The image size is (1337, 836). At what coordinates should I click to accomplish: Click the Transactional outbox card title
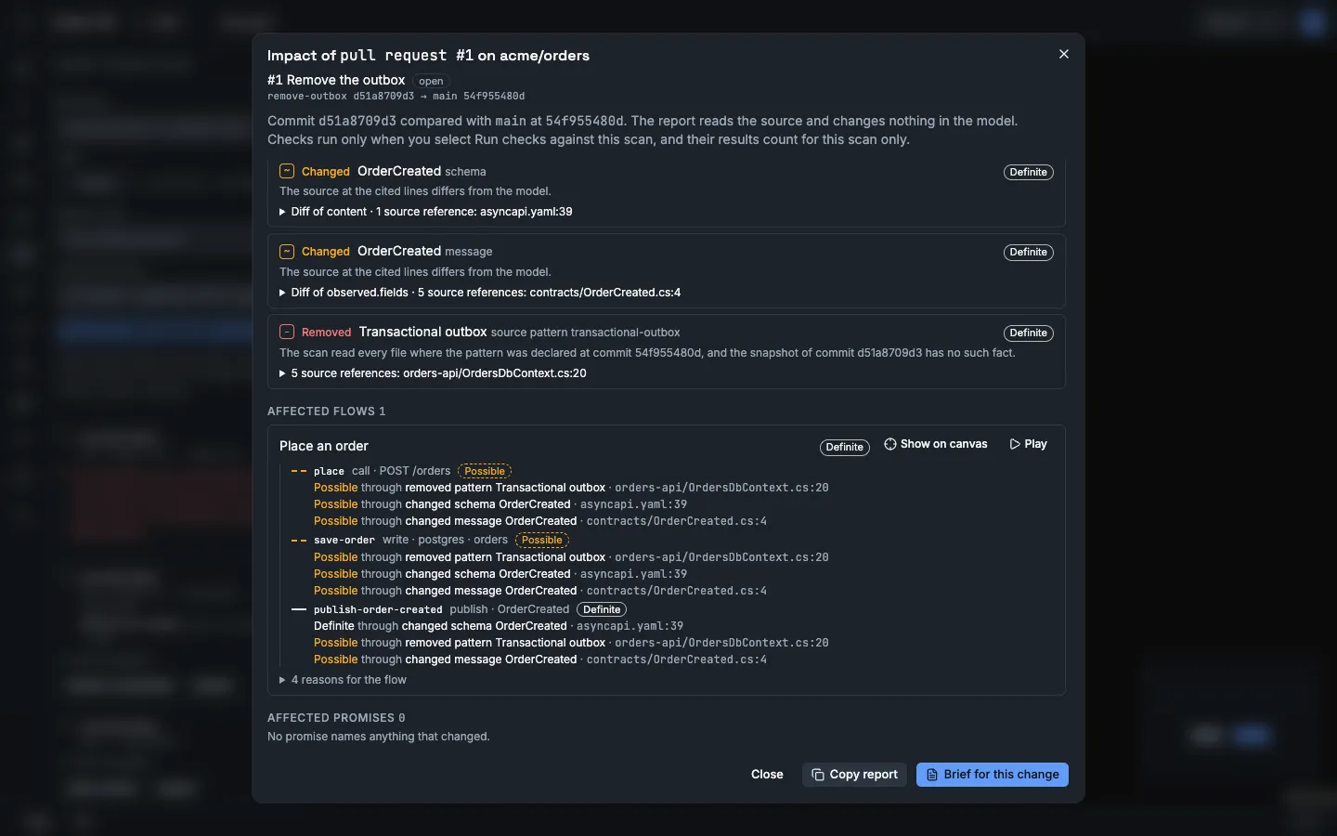[423, 332]
